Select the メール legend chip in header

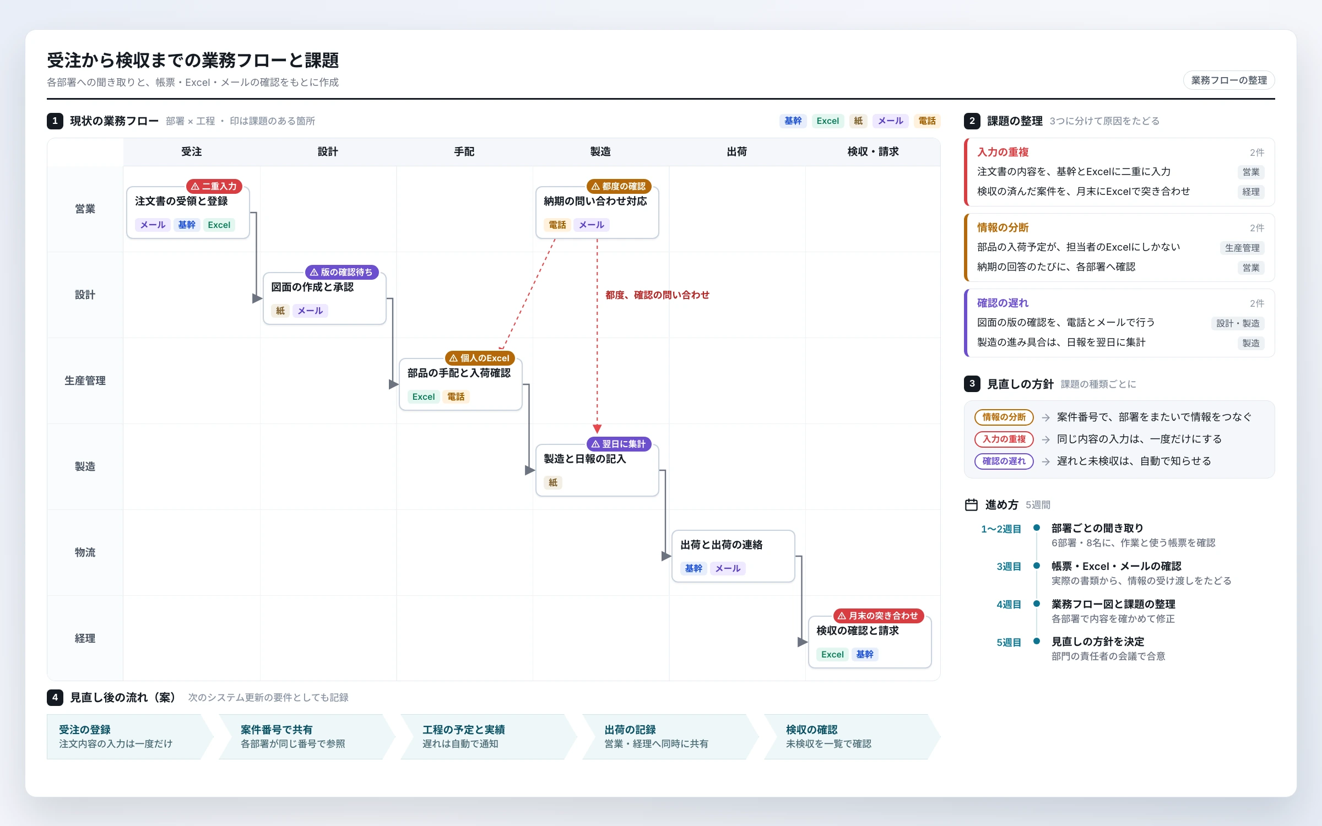(890, 121)
